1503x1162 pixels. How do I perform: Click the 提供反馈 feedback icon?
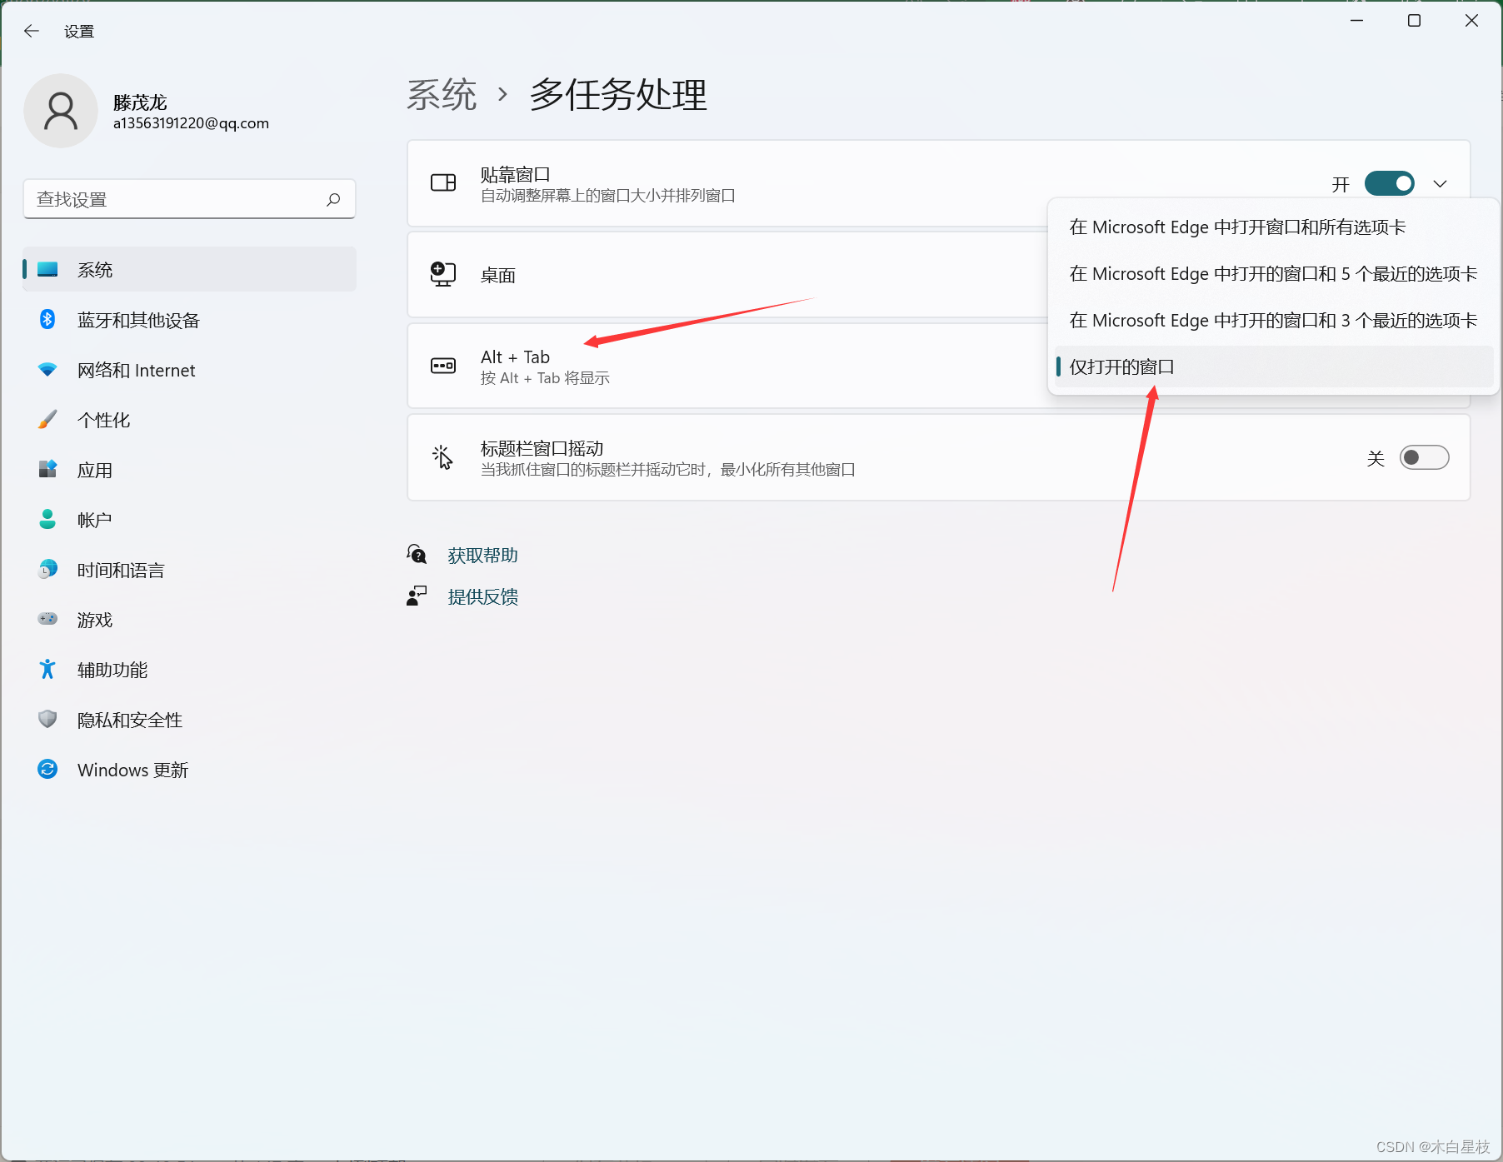click(417, 596)
